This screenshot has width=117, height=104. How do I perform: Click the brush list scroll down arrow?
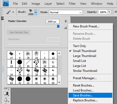click(x=59, y=82)
